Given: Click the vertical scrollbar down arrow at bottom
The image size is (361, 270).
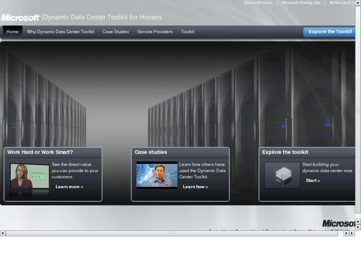Looking at the screenshot, I should [358, 227].
